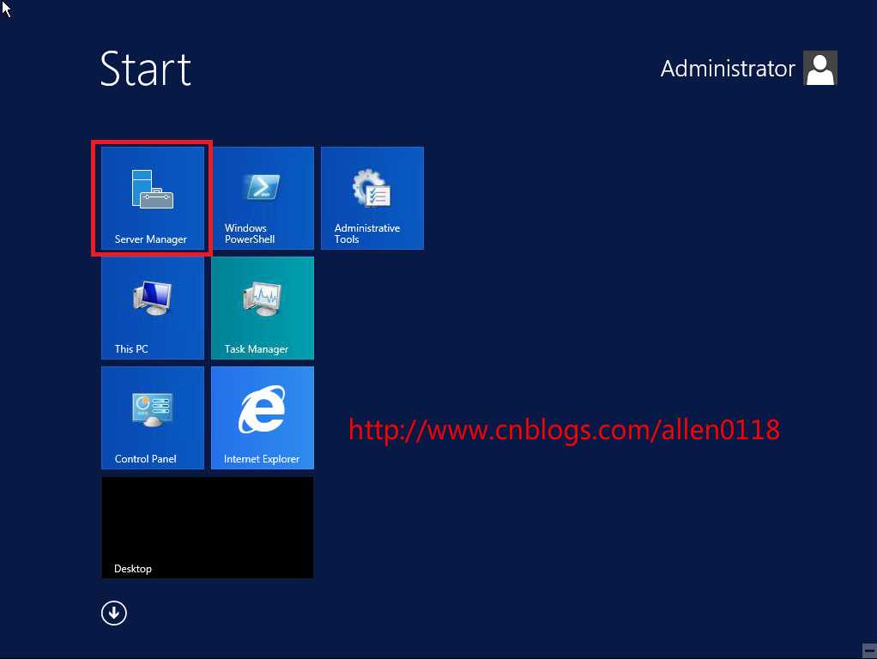The height and width of the screenshot is (659, 877).
Task: Launch the Task Manager tile
Action: coord(263,308)
